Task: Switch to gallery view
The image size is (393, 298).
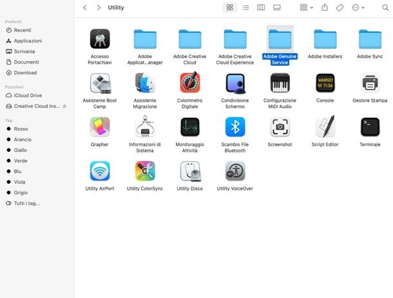Action: [276, 8]
